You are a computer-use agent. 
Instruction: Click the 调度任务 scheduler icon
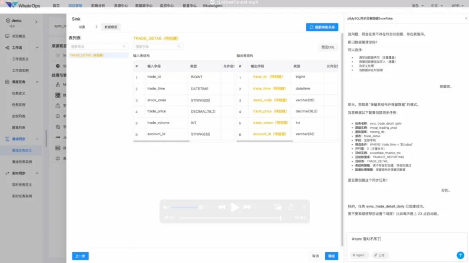click(x=7, y=82)
